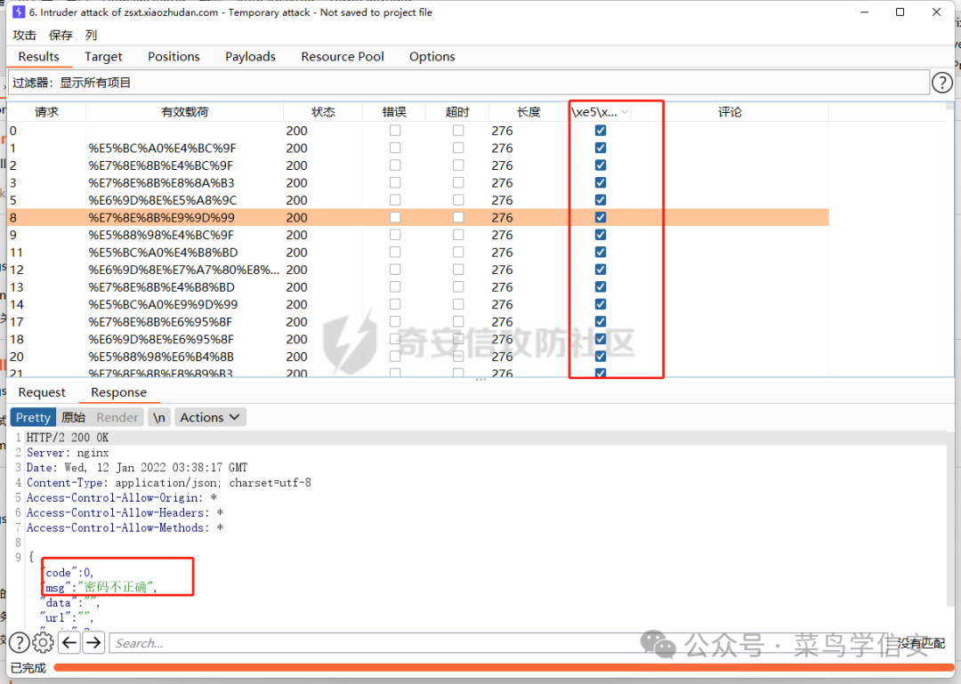Switch to the Payloads tab
Image resolution: width=961 pixels, height=684 pixels.
[x=250, y=56]
